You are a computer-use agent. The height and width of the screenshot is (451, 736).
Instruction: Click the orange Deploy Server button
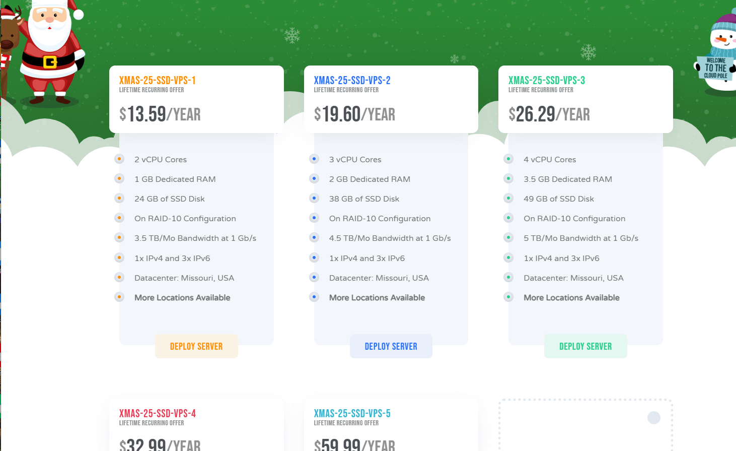pyautogui.click(x=196, y=346)
